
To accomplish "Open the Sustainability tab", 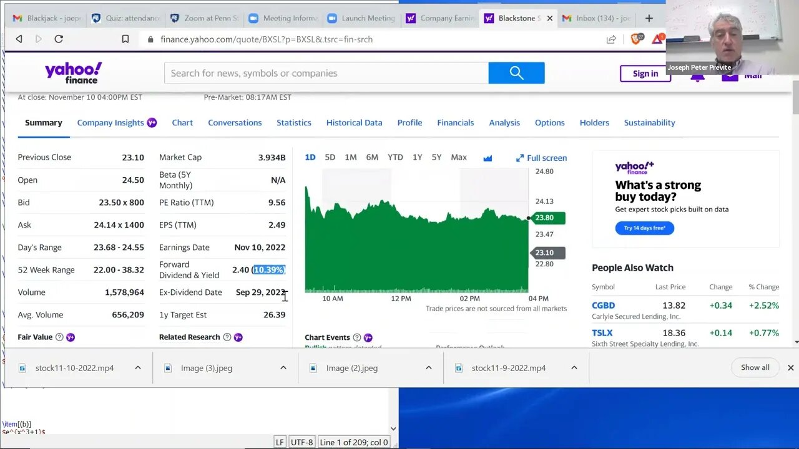I will (x=650, y=123).
